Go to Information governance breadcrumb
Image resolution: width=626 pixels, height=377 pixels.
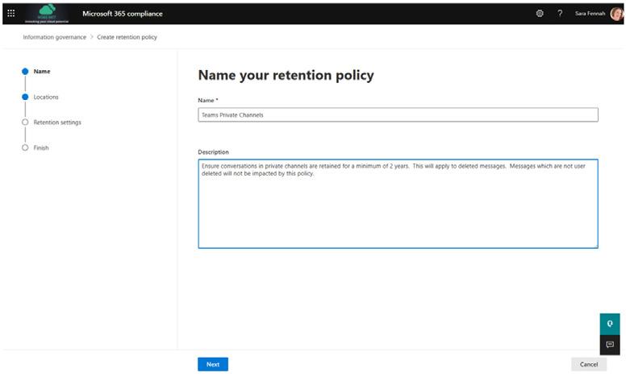tap(54, 37)
